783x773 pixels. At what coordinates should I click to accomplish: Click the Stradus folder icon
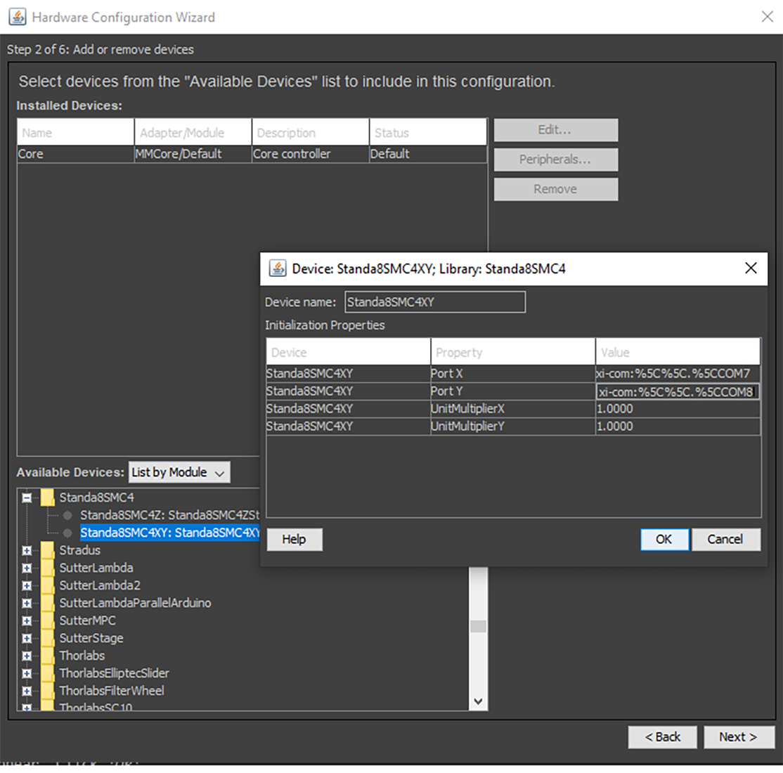tap(48, 550)
